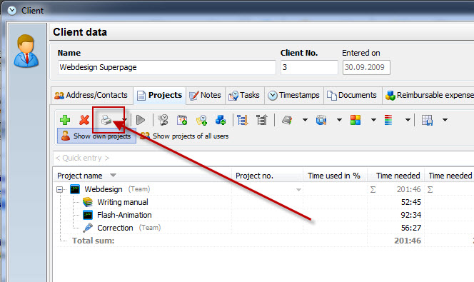The height and width of the screenshot is (282, 474).
Task: Open the dropdown beside grid layout icon
Action: [x=445, y=120]
